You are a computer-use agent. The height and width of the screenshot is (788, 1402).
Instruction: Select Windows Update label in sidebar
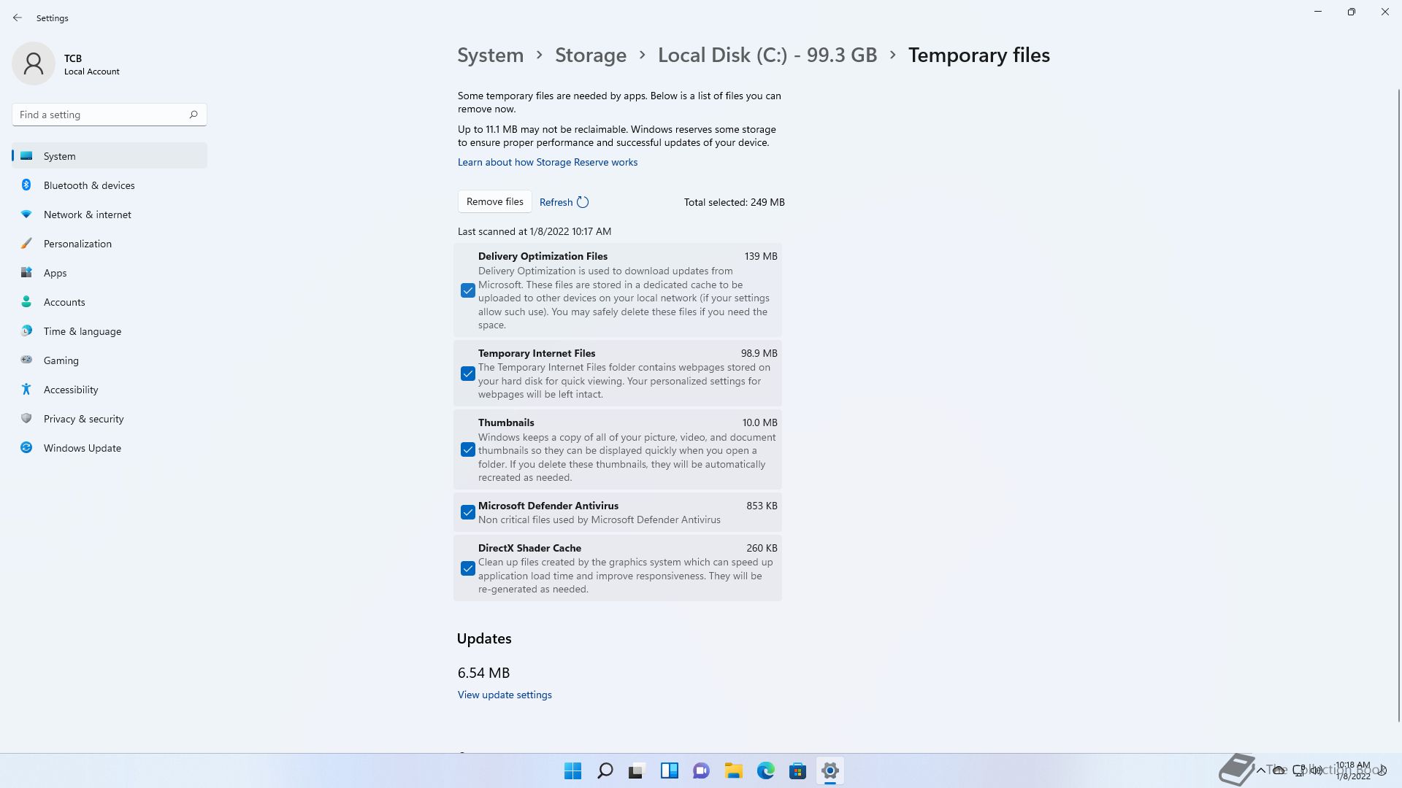click(x=83, y=448)
